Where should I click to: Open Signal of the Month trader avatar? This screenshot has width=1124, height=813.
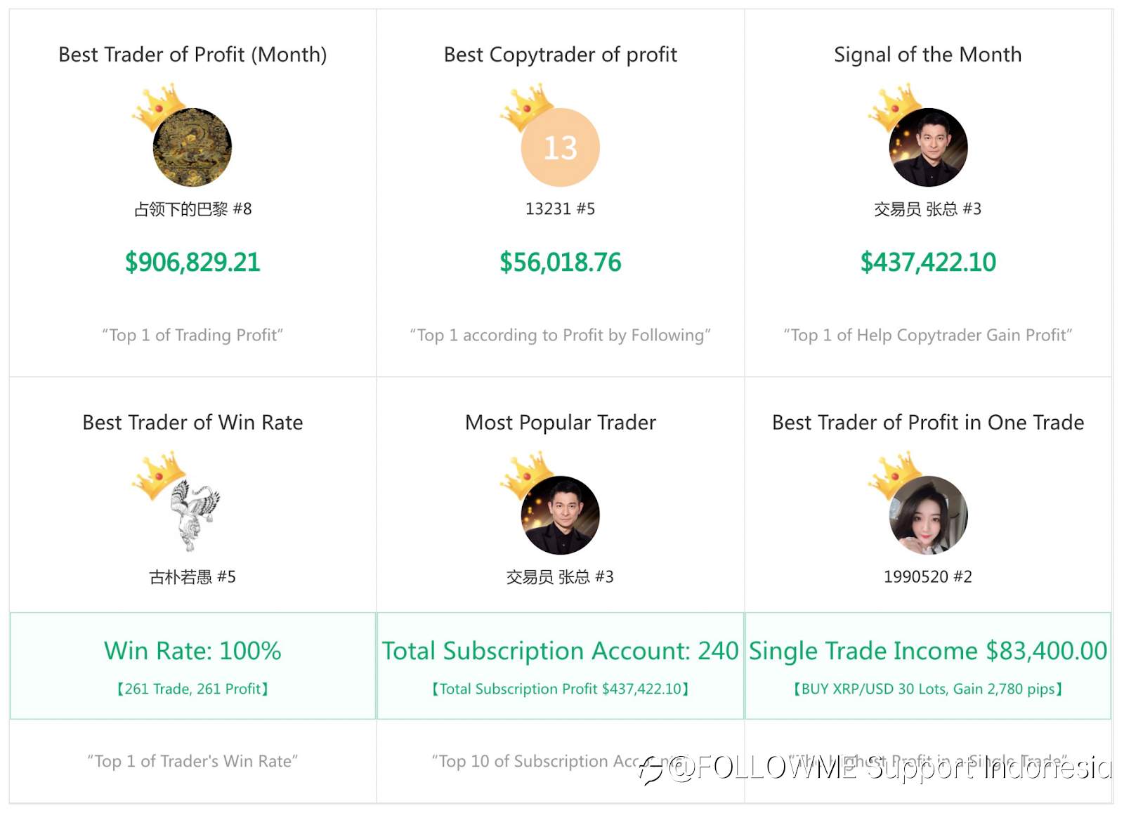pyautogui.click(x=928, y=147)
